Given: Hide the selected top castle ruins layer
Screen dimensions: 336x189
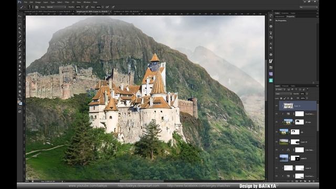Looking at the screenshot, I should (x=277, y=106).
